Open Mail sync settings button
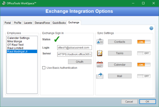This screenshot has width=159, height=107. point(120,76)
